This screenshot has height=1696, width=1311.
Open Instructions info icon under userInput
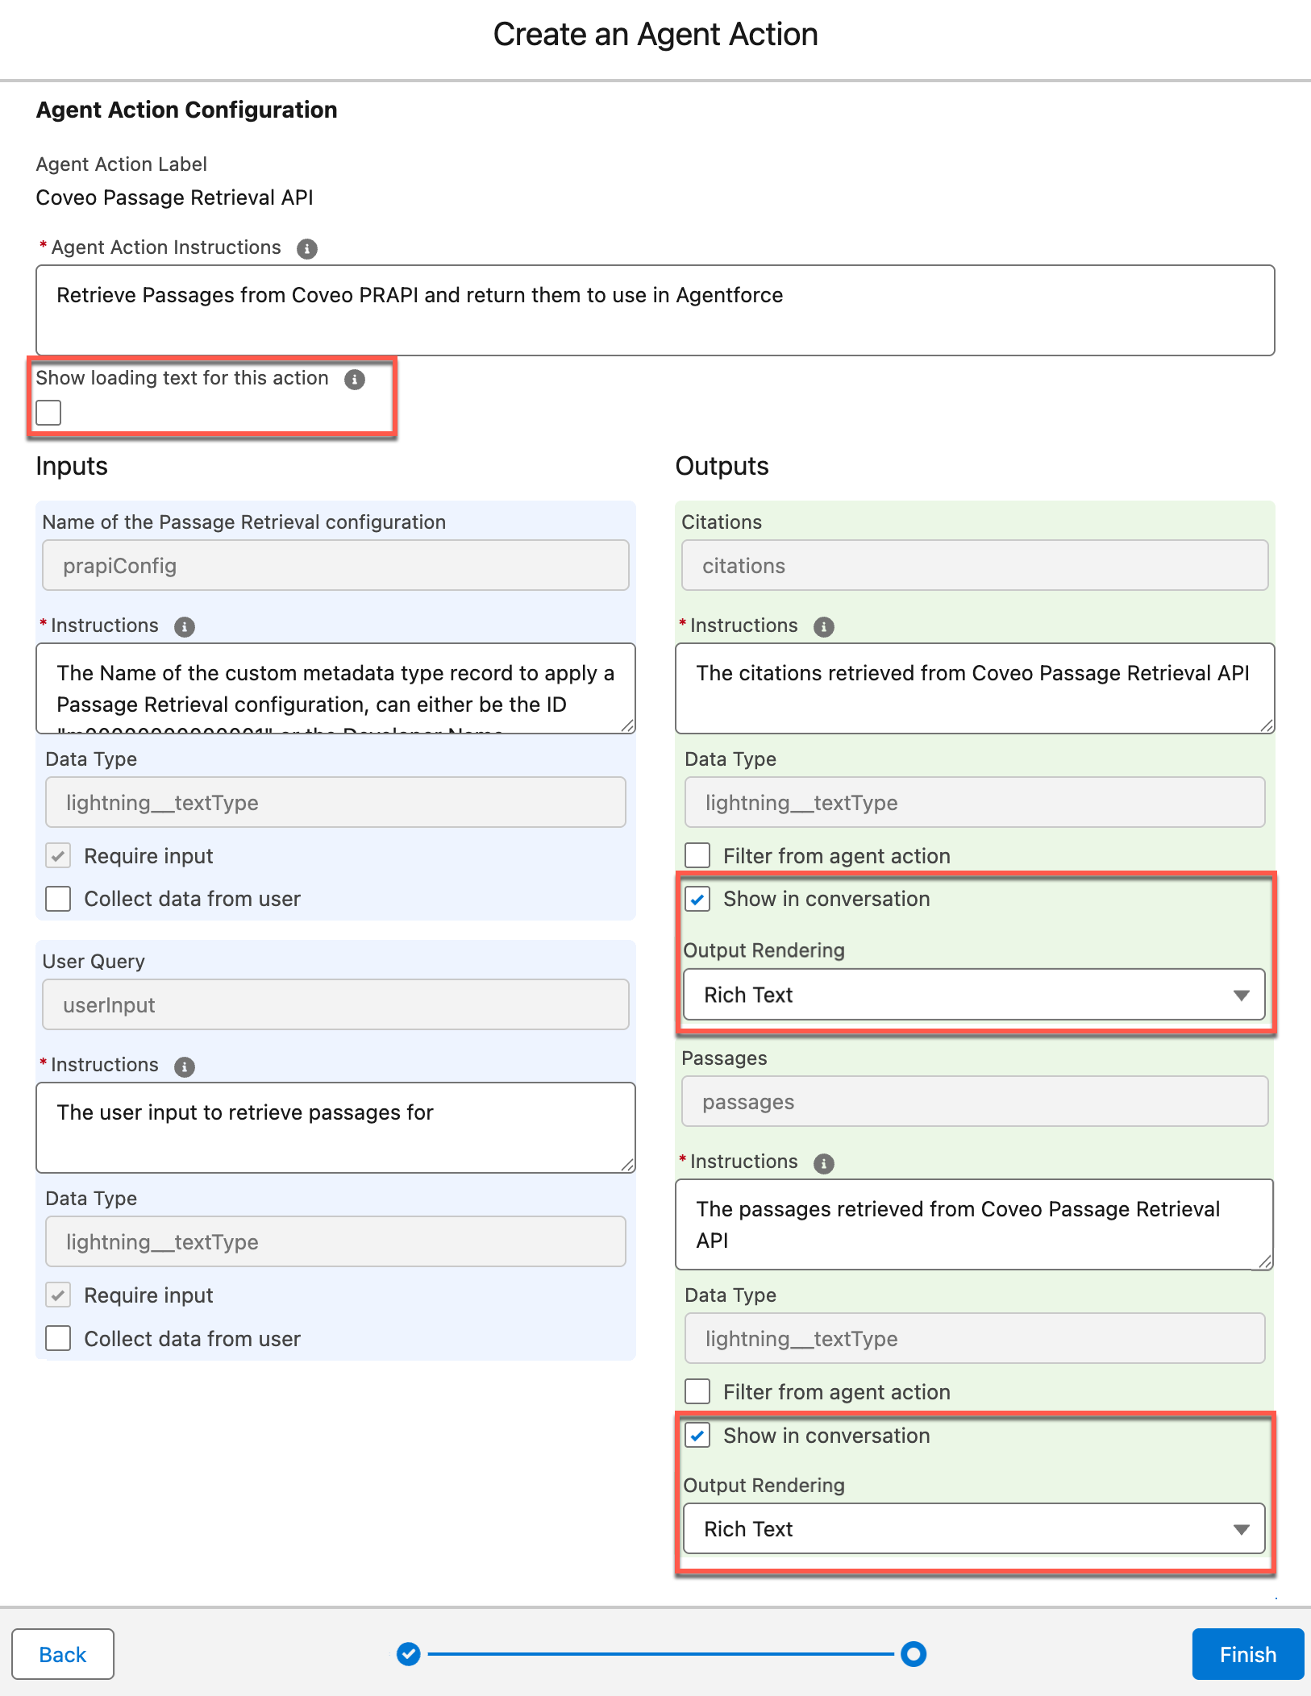185,1066
